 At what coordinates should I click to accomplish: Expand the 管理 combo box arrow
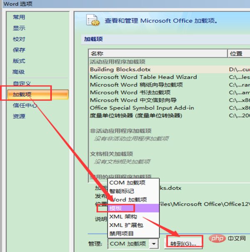(155, 244)
